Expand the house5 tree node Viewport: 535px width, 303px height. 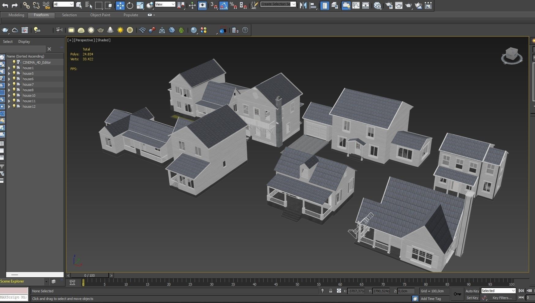point(9,73)
